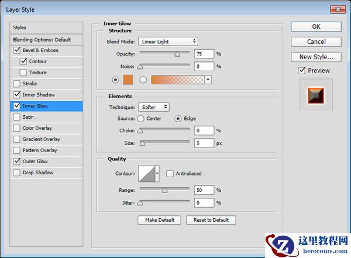Enable the Anti-aliased checkbox
351x258 pixels.
pos(170,174)
